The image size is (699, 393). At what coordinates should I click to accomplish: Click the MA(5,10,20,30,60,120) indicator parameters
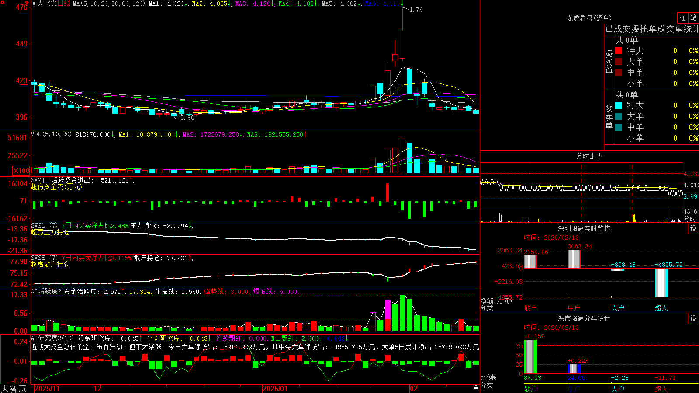point(109,3)
